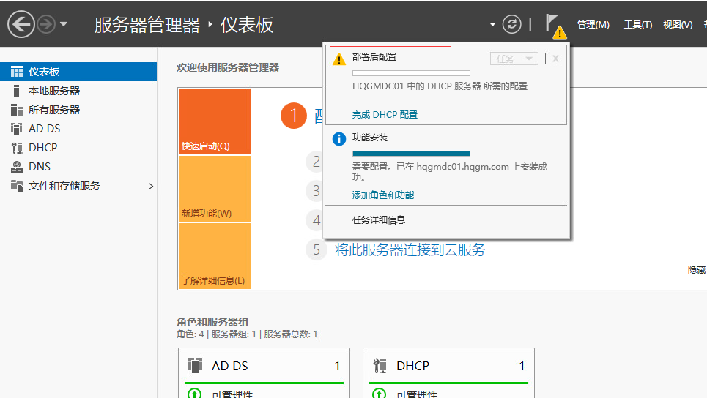The image size is (707, 398).
Task: Open the 任务 dropdown in notification
Action: (x=514, y=59)
